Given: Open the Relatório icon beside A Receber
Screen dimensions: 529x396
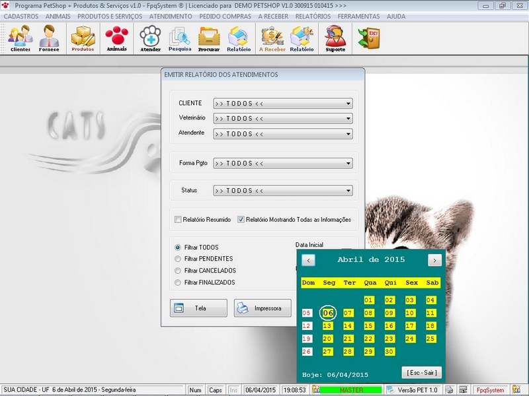Looking at the screenshot, I should pyautogui.click(x=302, y=38).
